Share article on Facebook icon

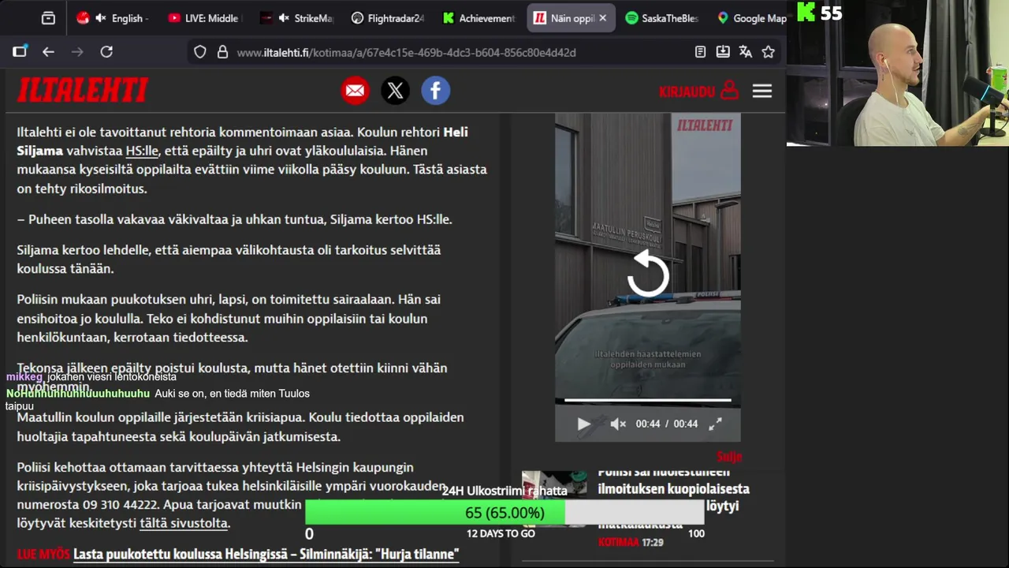[435, 91]
